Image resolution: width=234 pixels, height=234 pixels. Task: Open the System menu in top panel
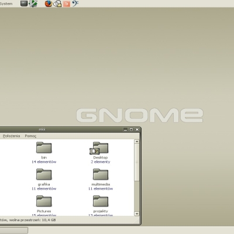point(6,4)
